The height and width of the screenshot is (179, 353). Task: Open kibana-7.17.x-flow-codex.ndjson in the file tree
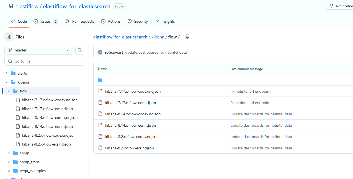[x=50, y=100]
